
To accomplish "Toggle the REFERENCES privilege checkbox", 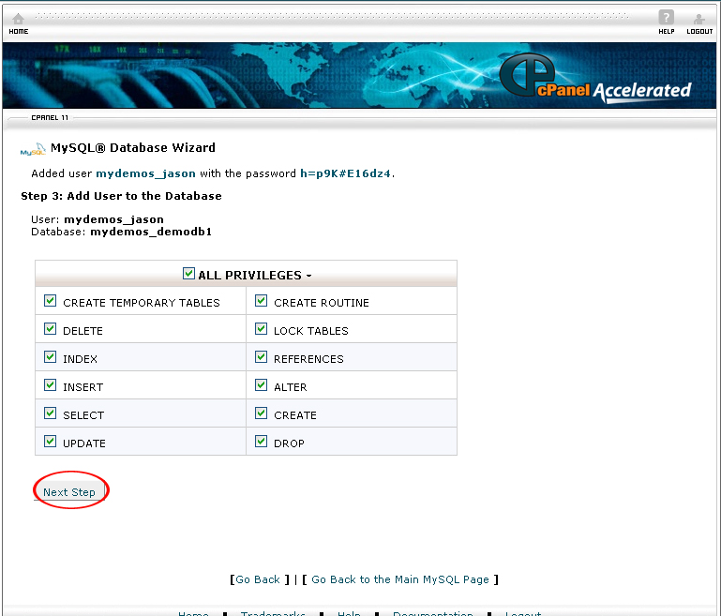I will click(x=262, y=356).
